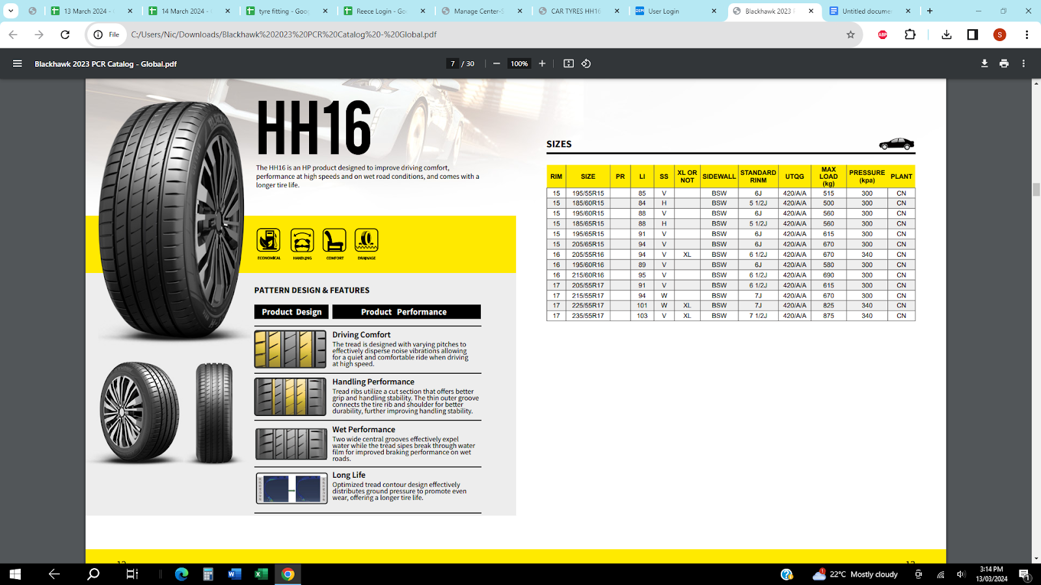Open the PDF sidebar menu icon

[18, 64]
